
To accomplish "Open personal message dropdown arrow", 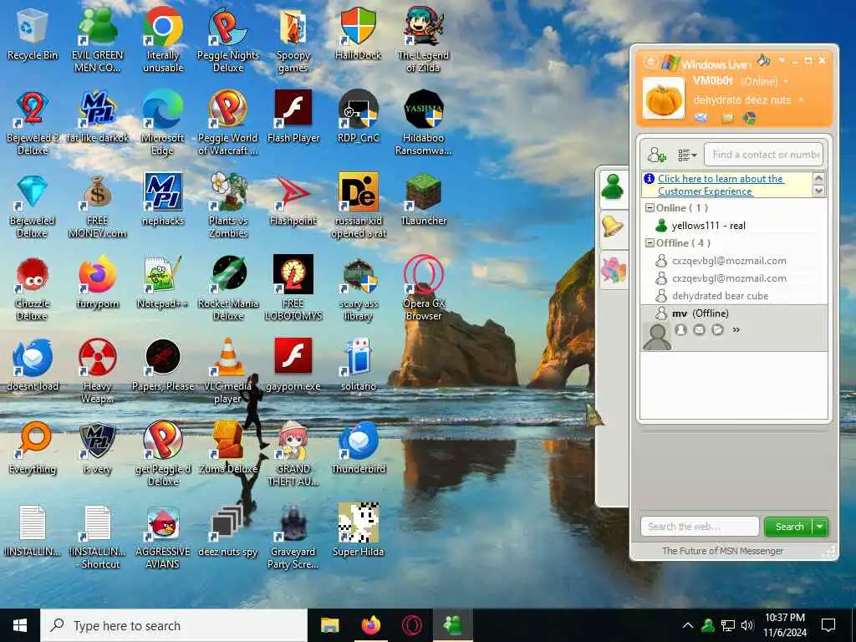I will click(x=800, y=100).
